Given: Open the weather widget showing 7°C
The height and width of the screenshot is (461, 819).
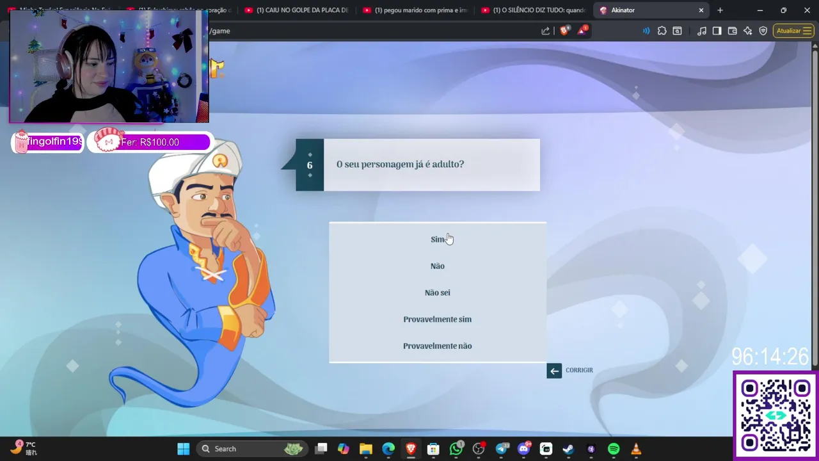Looking at the screenshot, I should pyautogui.click(x=24, y=448).
